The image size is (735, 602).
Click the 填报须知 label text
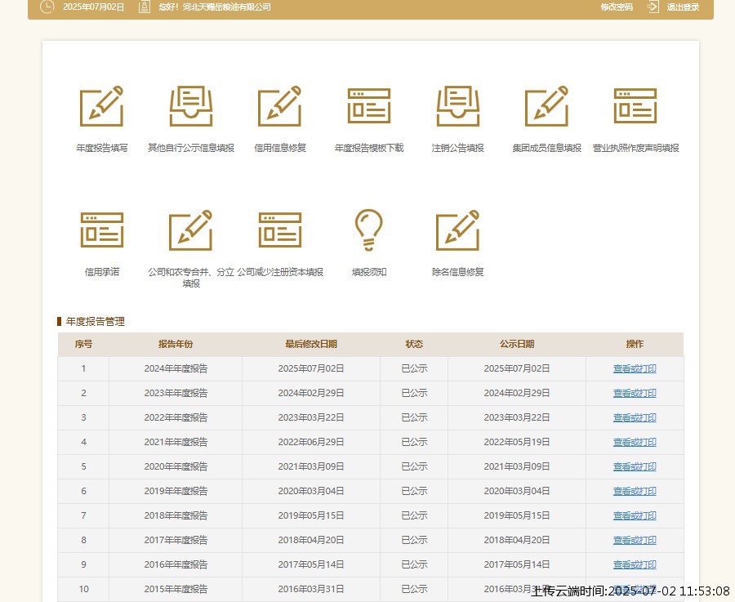click(369, 272)
